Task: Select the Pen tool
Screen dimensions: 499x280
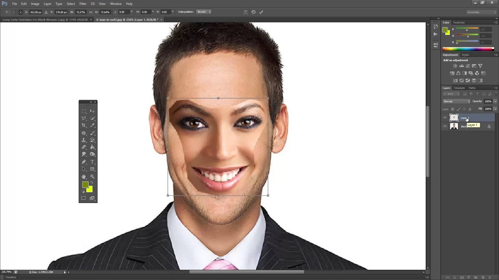Action: pyautogui.click(x=84, y=162)
